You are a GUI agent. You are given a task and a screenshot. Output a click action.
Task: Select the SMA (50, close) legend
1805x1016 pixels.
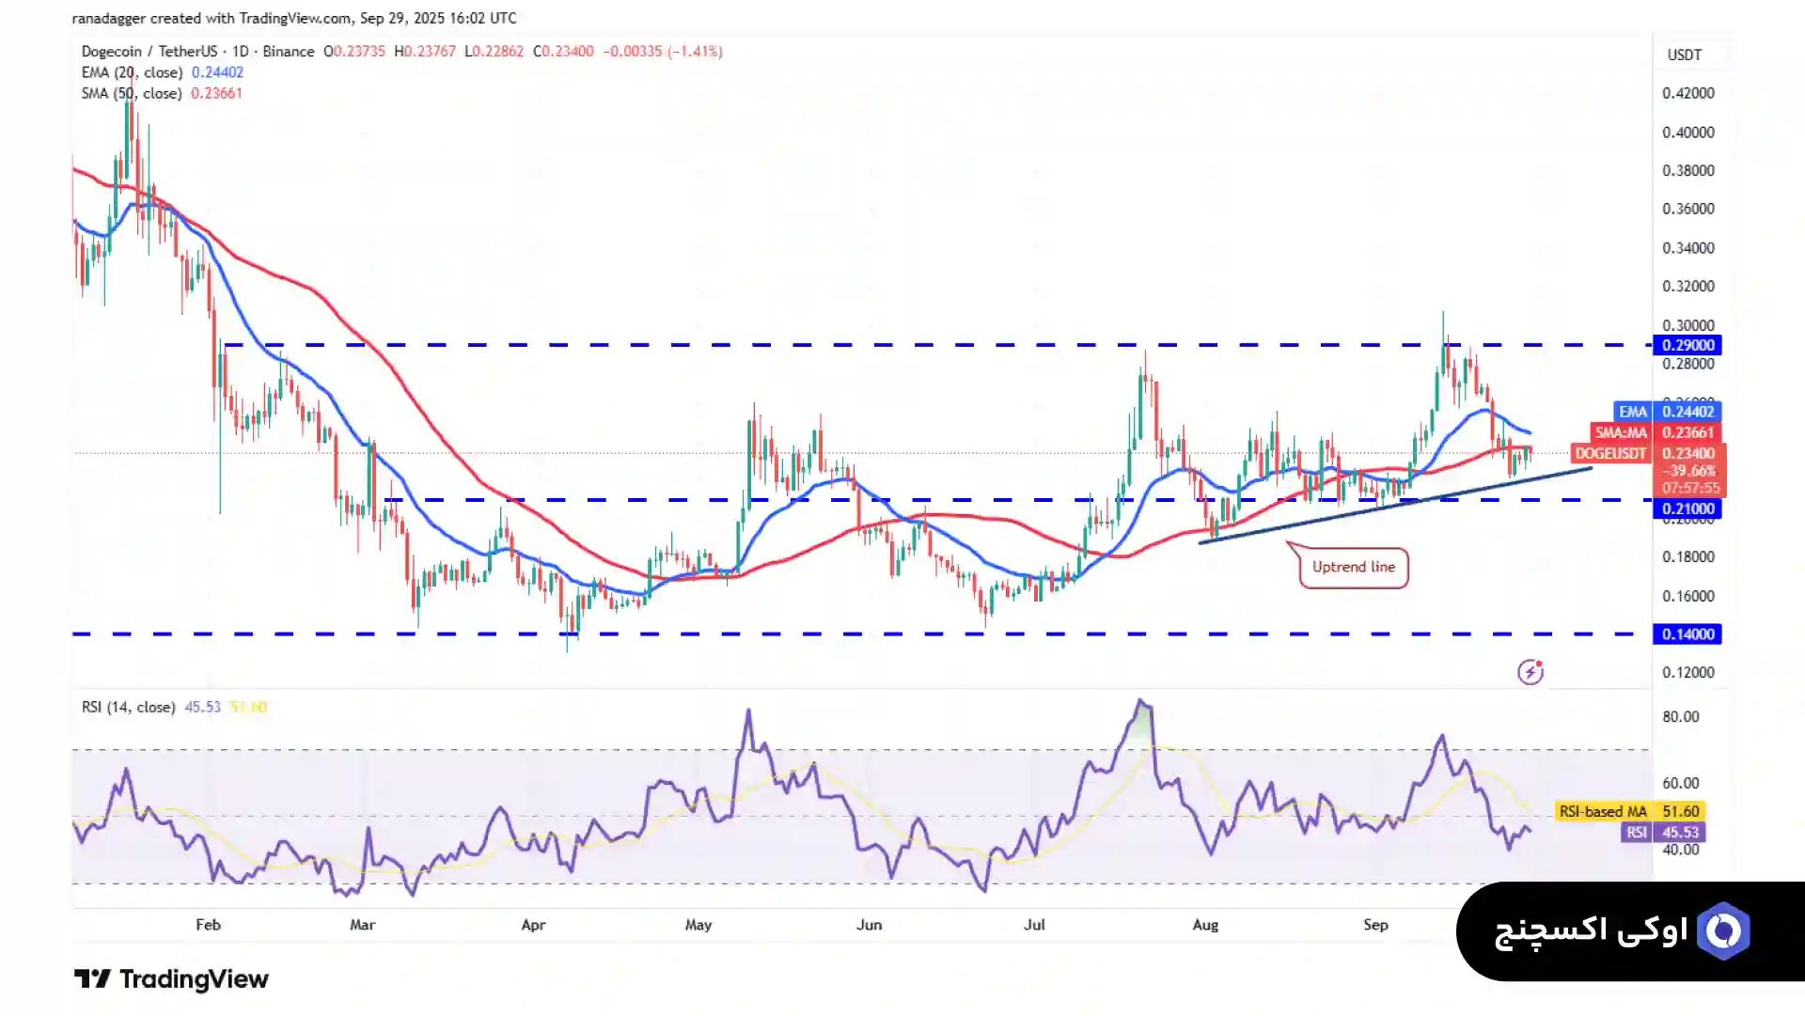coord(132,93)
